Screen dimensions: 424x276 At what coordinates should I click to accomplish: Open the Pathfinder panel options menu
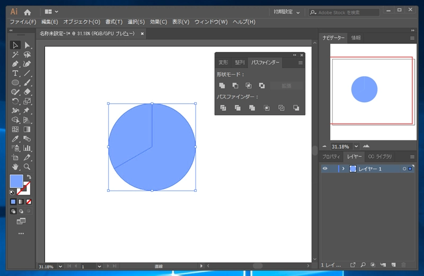tap(301, 63)
